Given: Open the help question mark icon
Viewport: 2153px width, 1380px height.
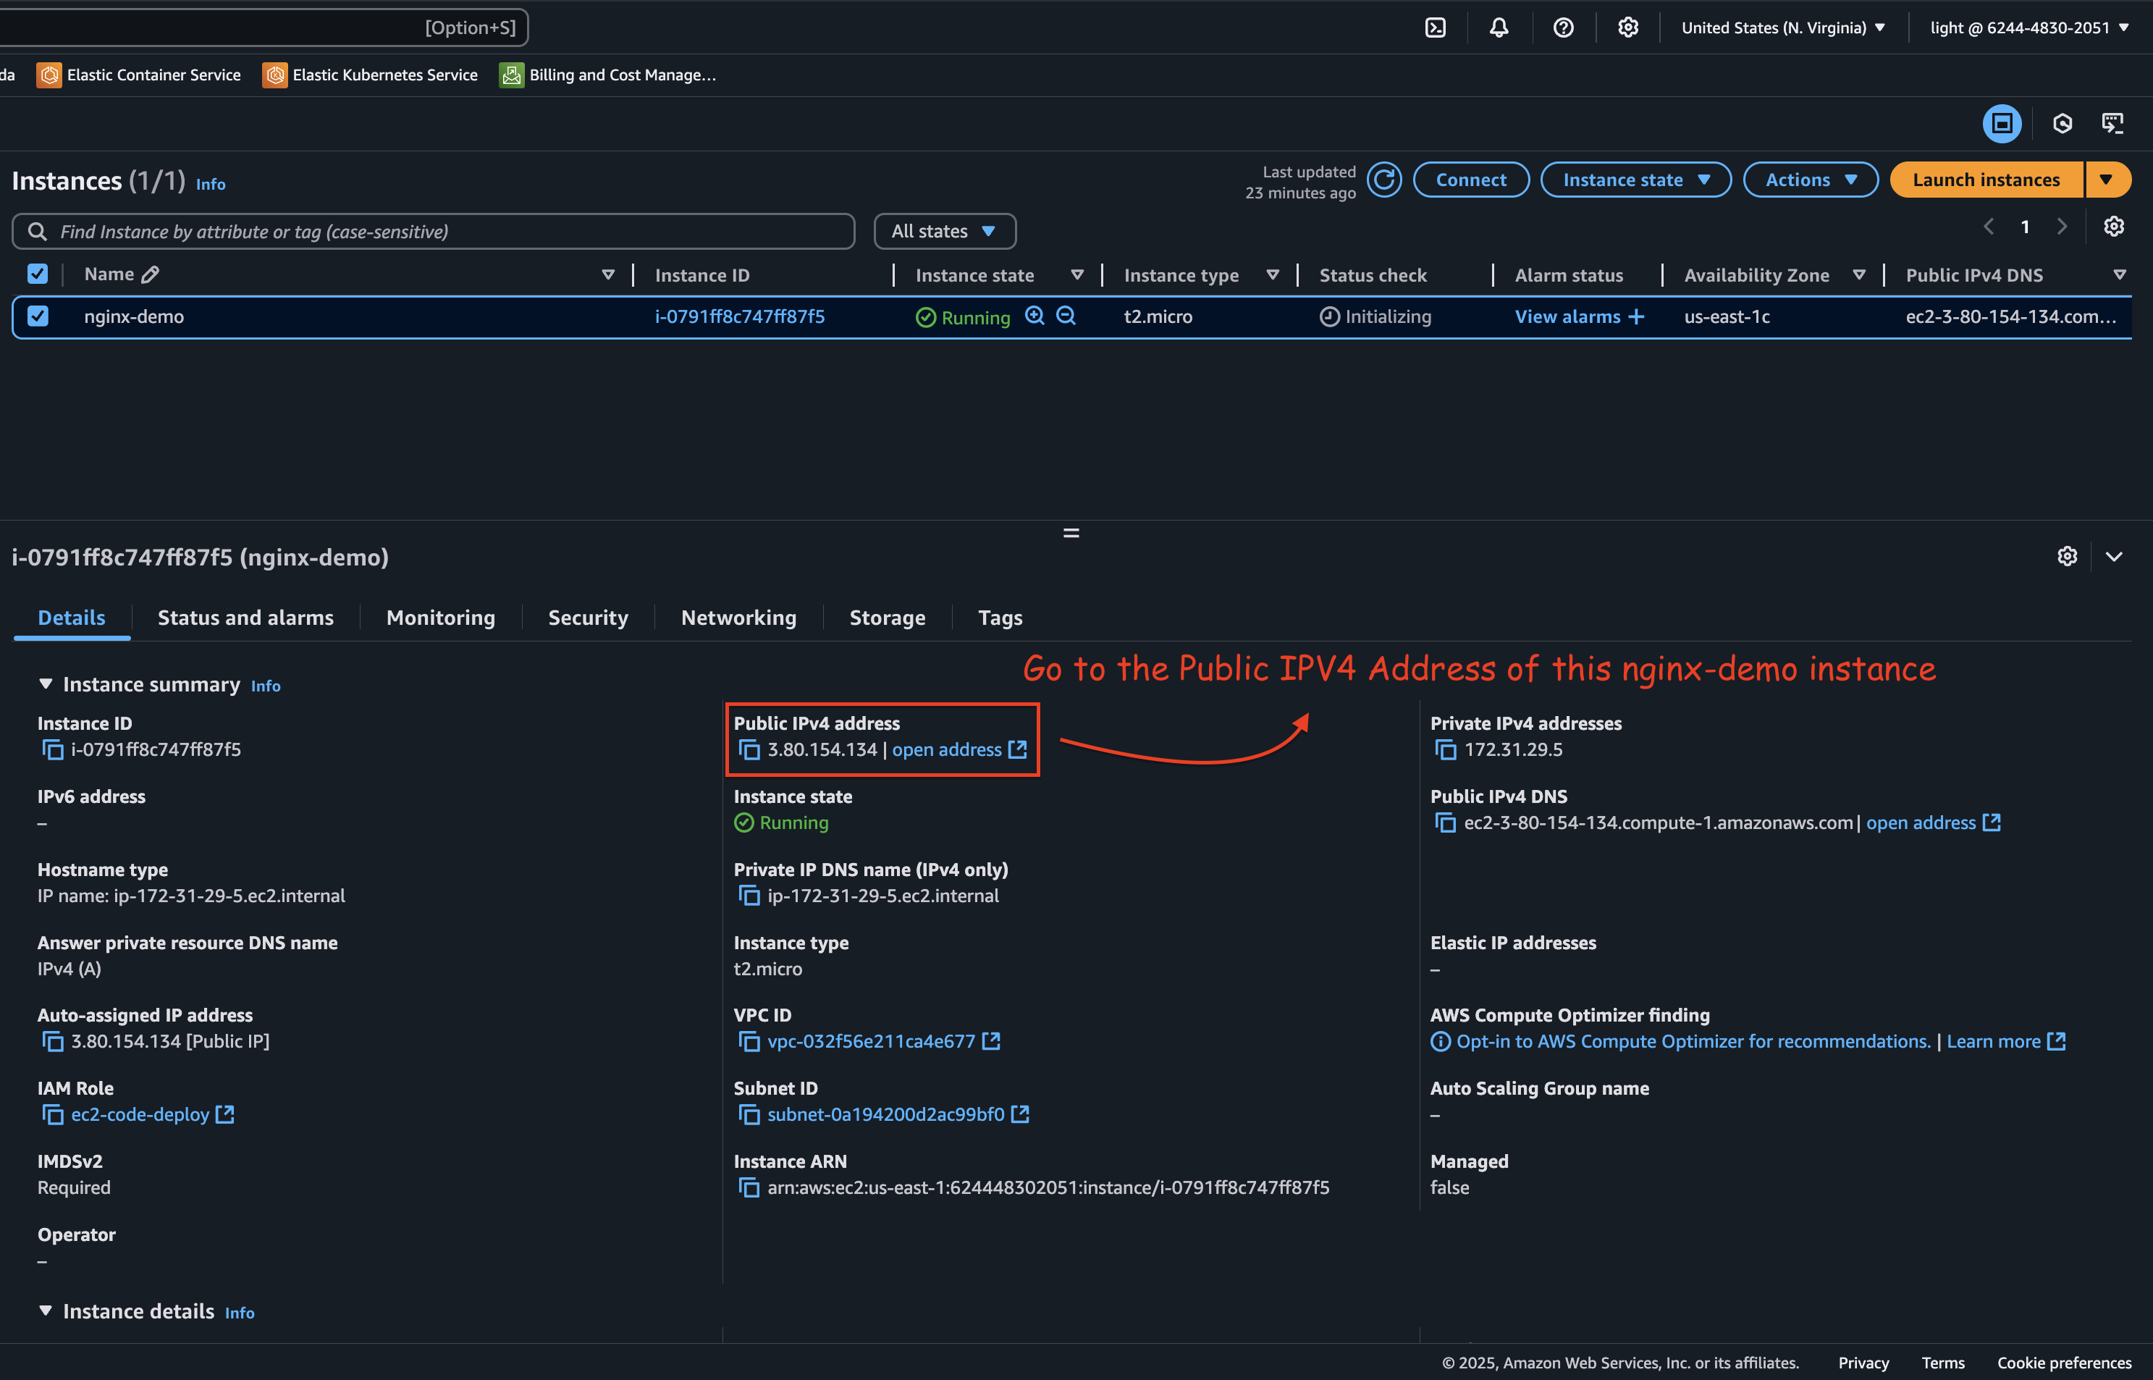Looking at the screenshot, I should tap(1564, 28).
